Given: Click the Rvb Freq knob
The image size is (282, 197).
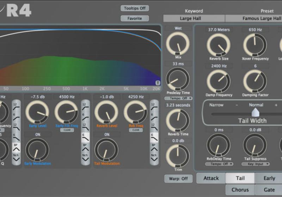Looking at the screenshot, I should coord(135,112).
